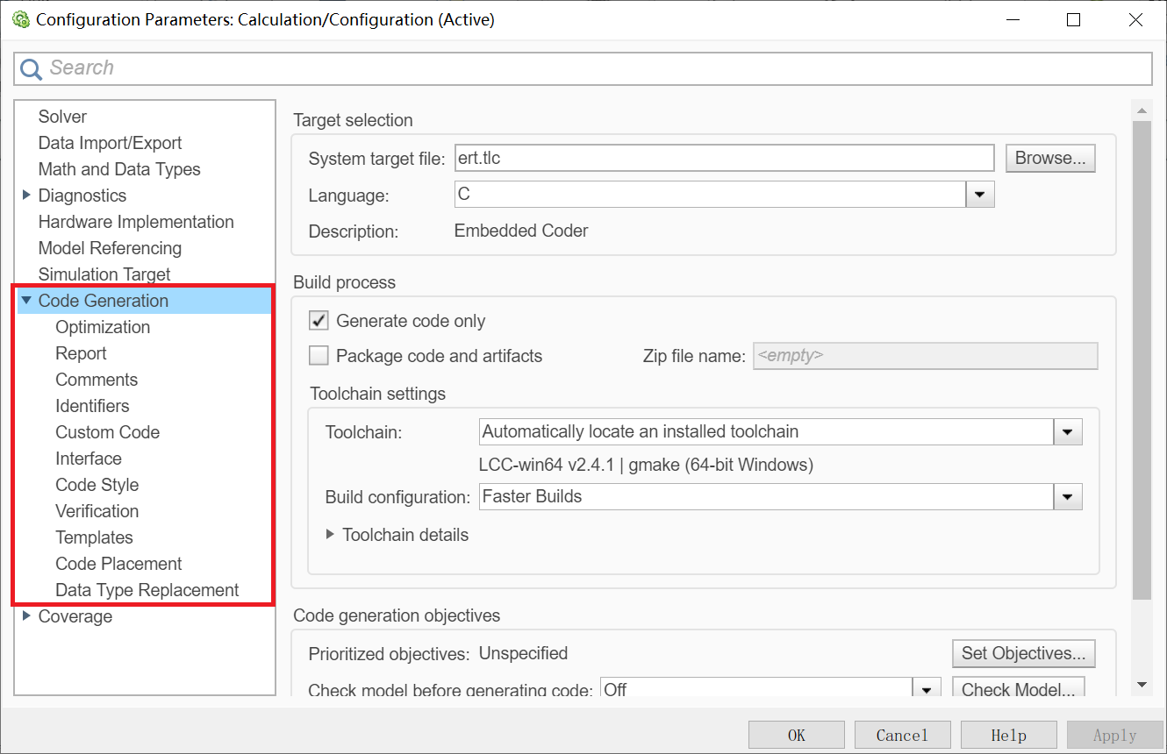This screenshot has height=754, width=1167.
Task: Open Help for configuration parameters
Action: pyautogui.click(x=1008, y=736)
